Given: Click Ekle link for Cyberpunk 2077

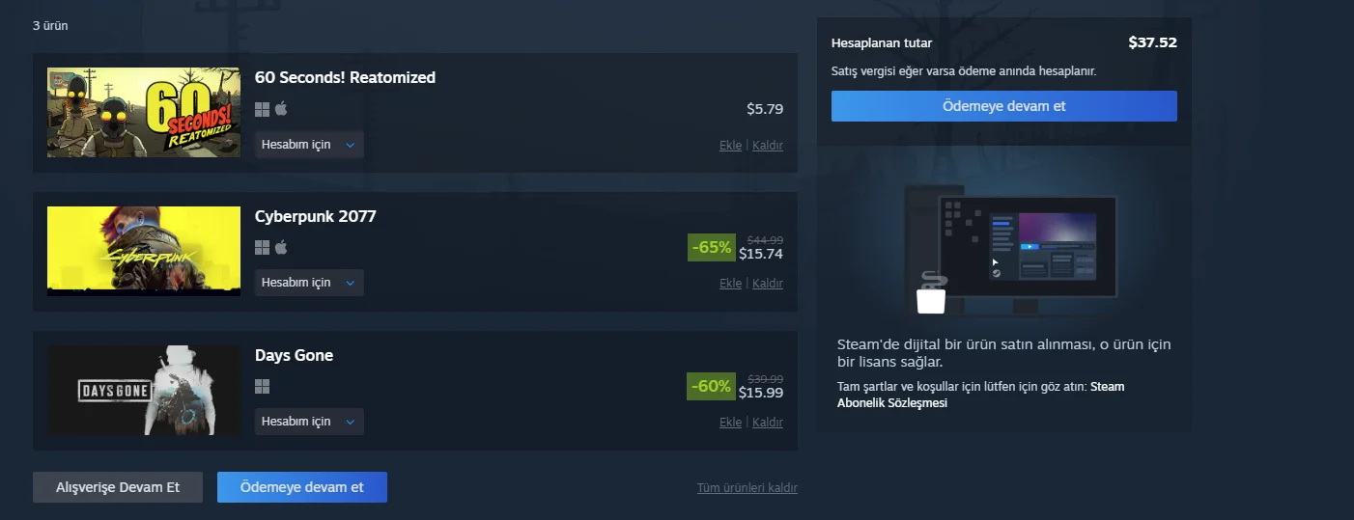Looking at the screenshot, I should click(x=730, y=284).
